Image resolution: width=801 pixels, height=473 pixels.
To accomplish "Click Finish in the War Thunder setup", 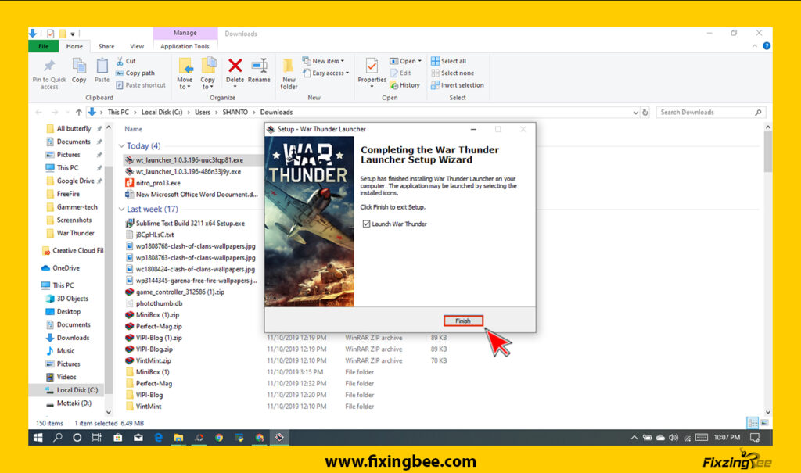I will tap(463, 321).
